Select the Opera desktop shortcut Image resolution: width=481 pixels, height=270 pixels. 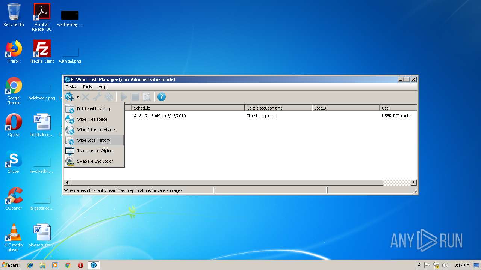tap(14, 125)
